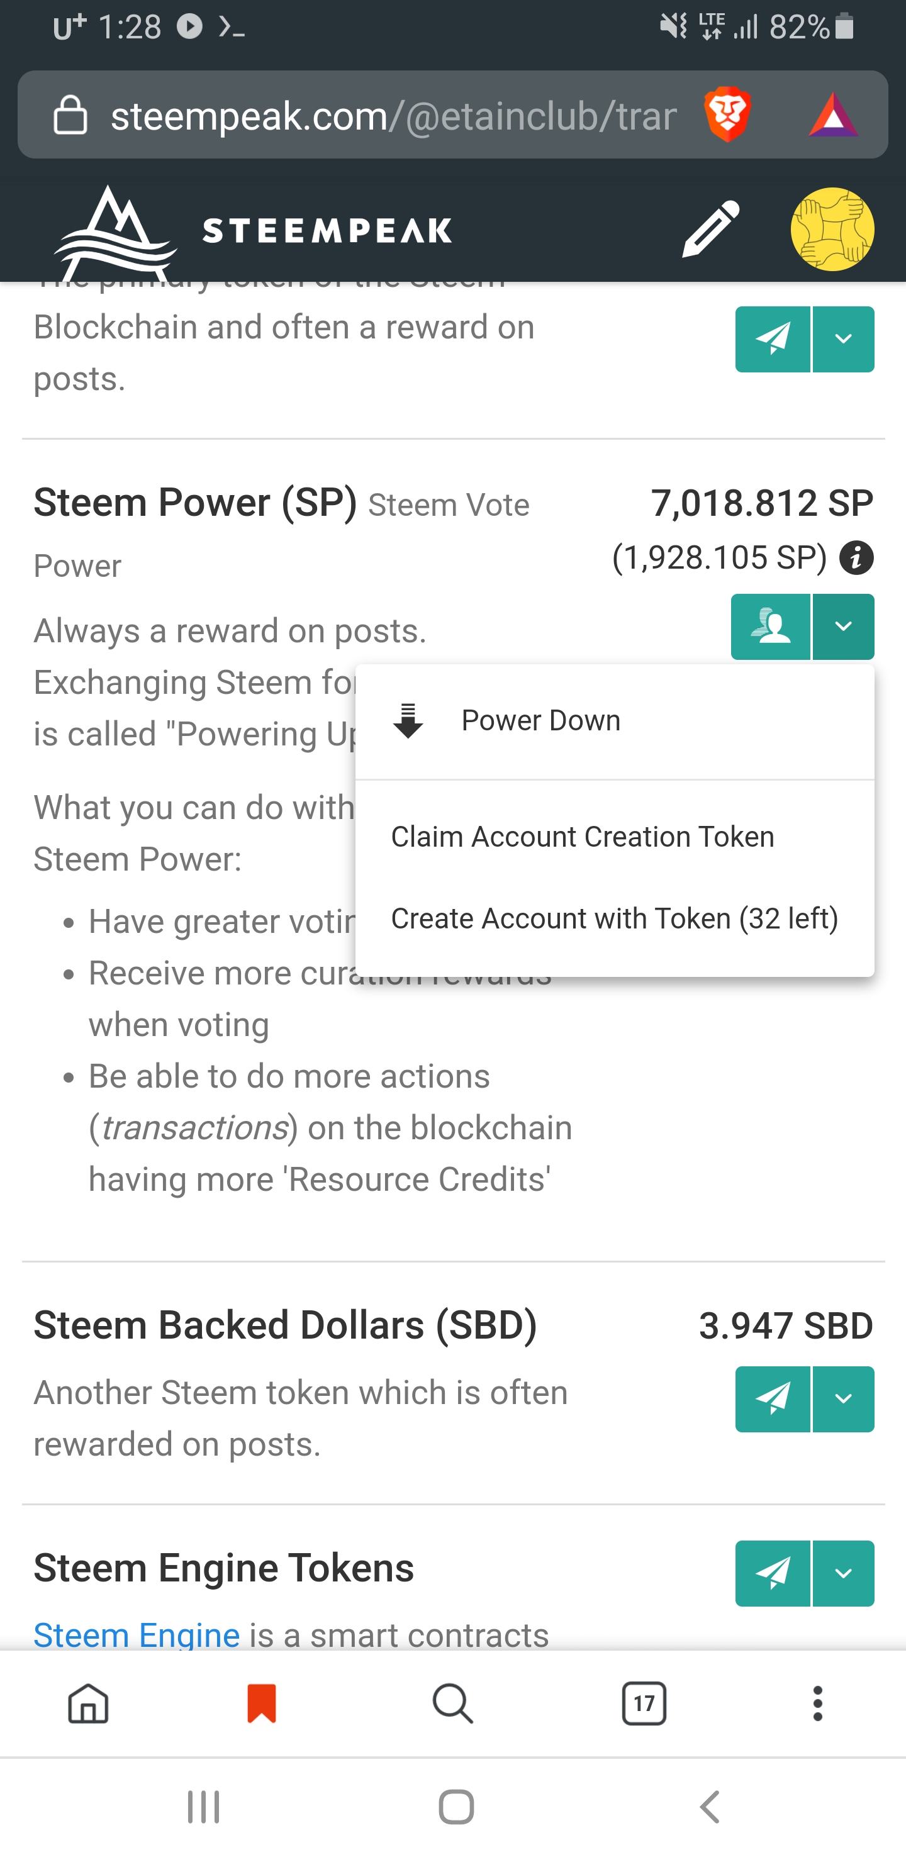Choose Claim Account Creation Token
Image resolution: width=906 pixels, height=1862 pixels.
582,836
